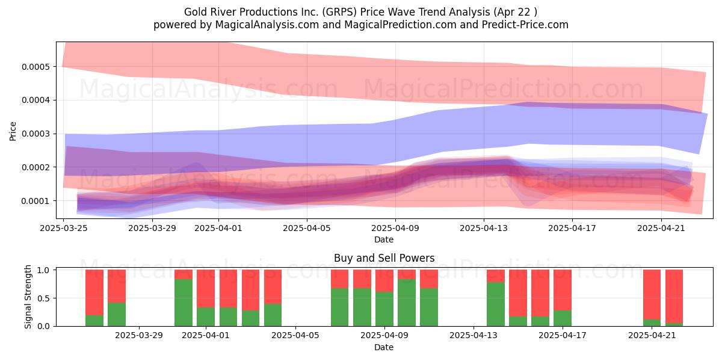722x361 pixels.
Task: Click the 0.0001 price axis tick label
Action: [x=37, y=201]
